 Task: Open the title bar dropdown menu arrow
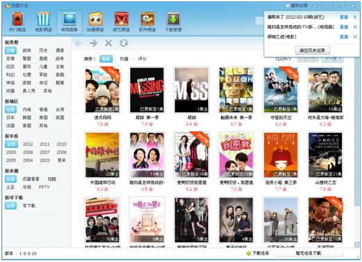[315, 6]
